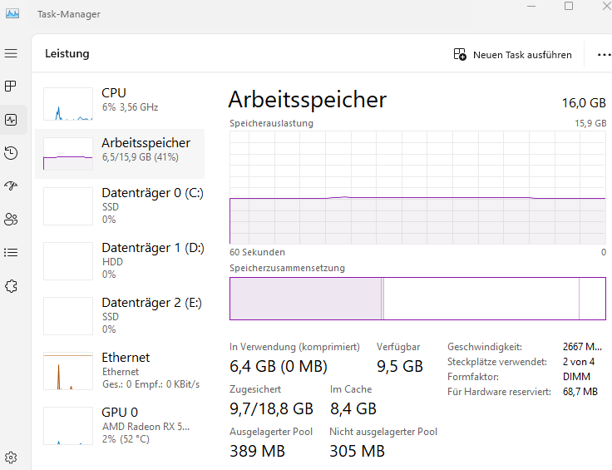
Task: Click Neuen Task ausführen button
Action: click(x=513, y=55)
